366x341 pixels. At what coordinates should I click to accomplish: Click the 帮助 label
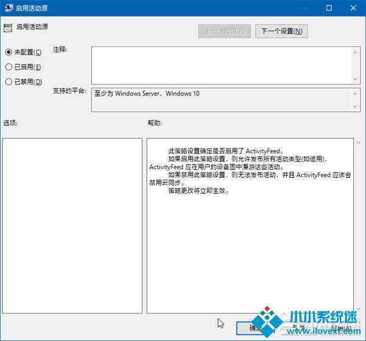[155, 123]
